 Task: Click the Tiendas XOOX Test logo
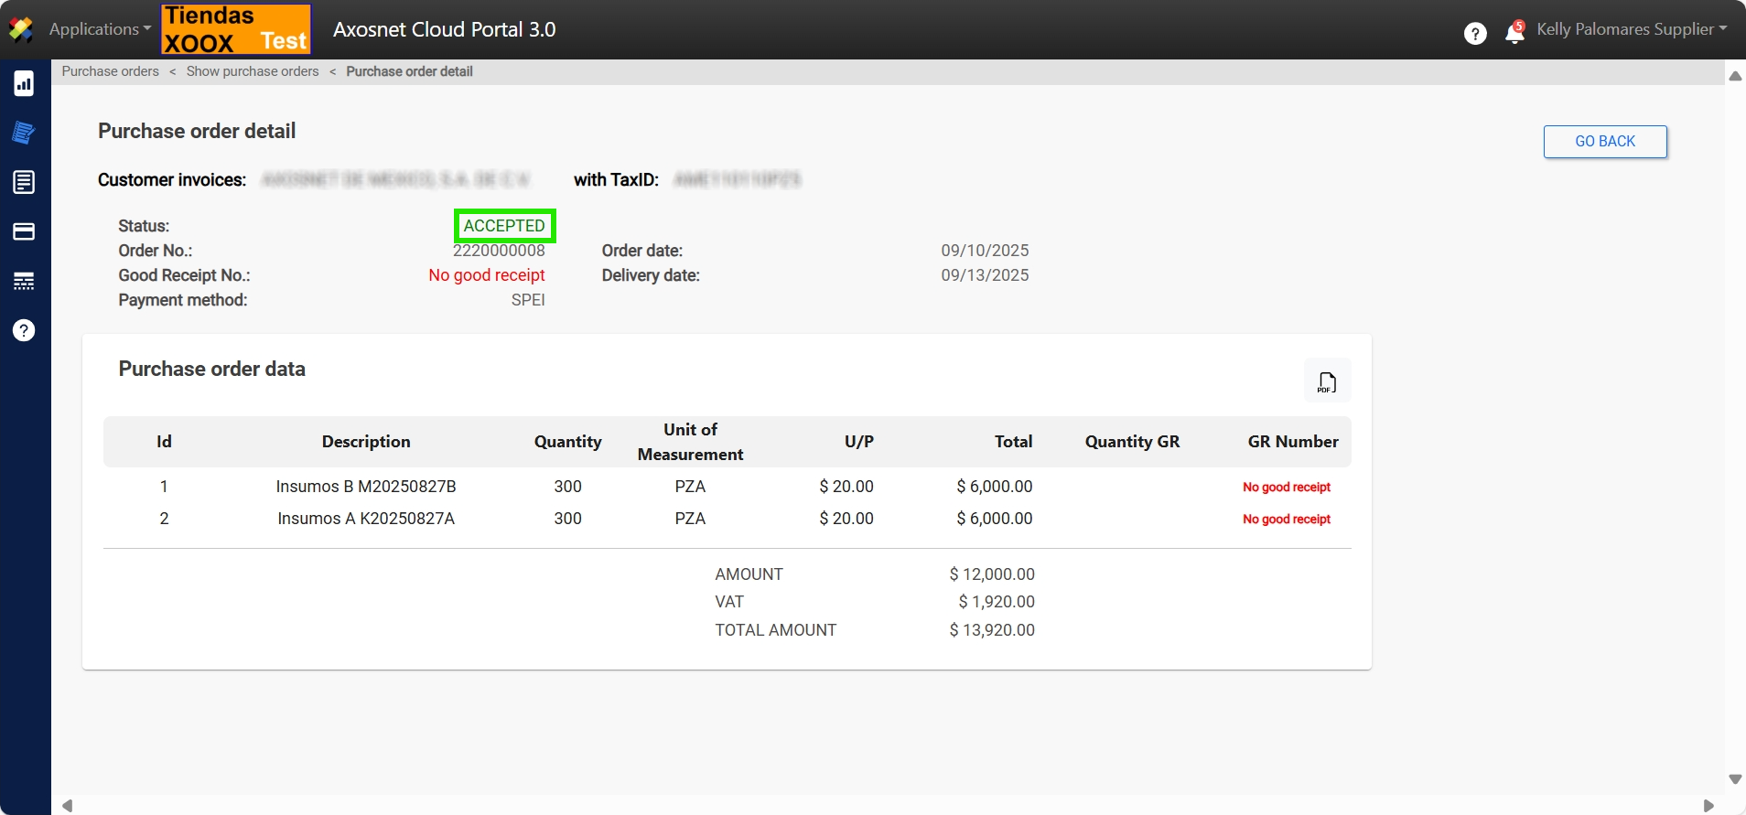(x=236, y=29)
